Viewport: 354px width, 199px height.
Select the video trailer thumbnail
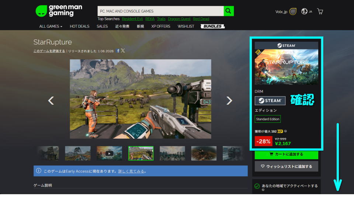tap(109, 153)
